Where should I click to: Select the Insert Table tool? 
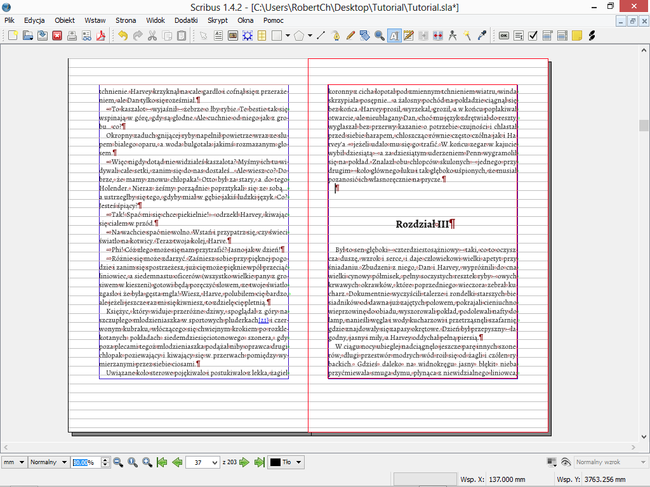262,36
